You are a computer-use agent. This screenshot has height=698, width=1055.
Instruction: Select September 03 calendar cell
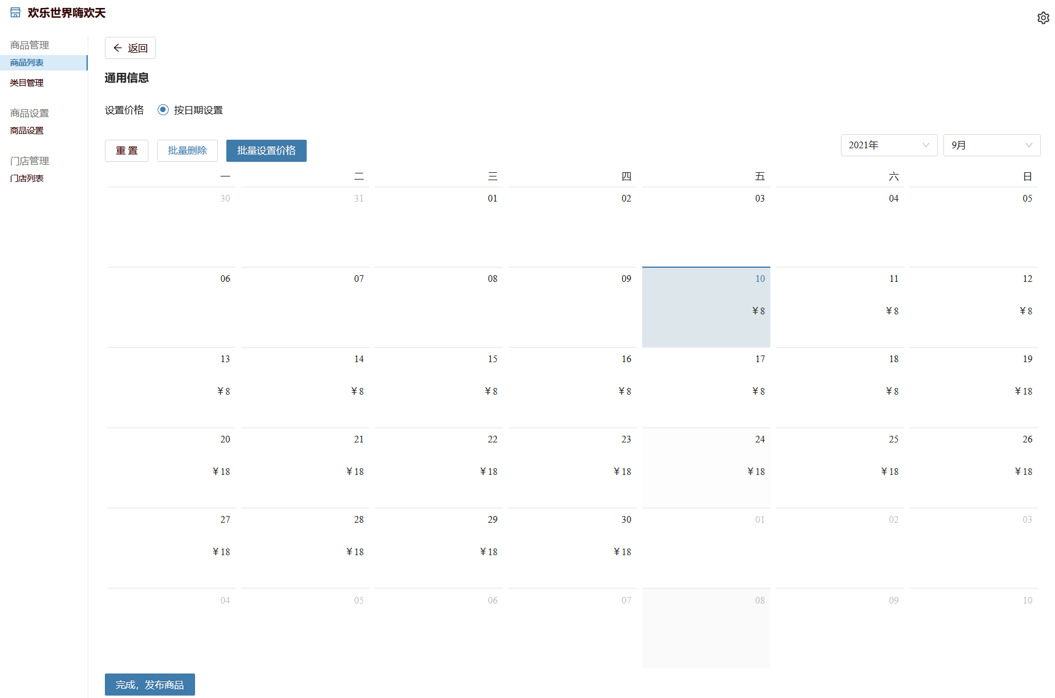[706, 227]
